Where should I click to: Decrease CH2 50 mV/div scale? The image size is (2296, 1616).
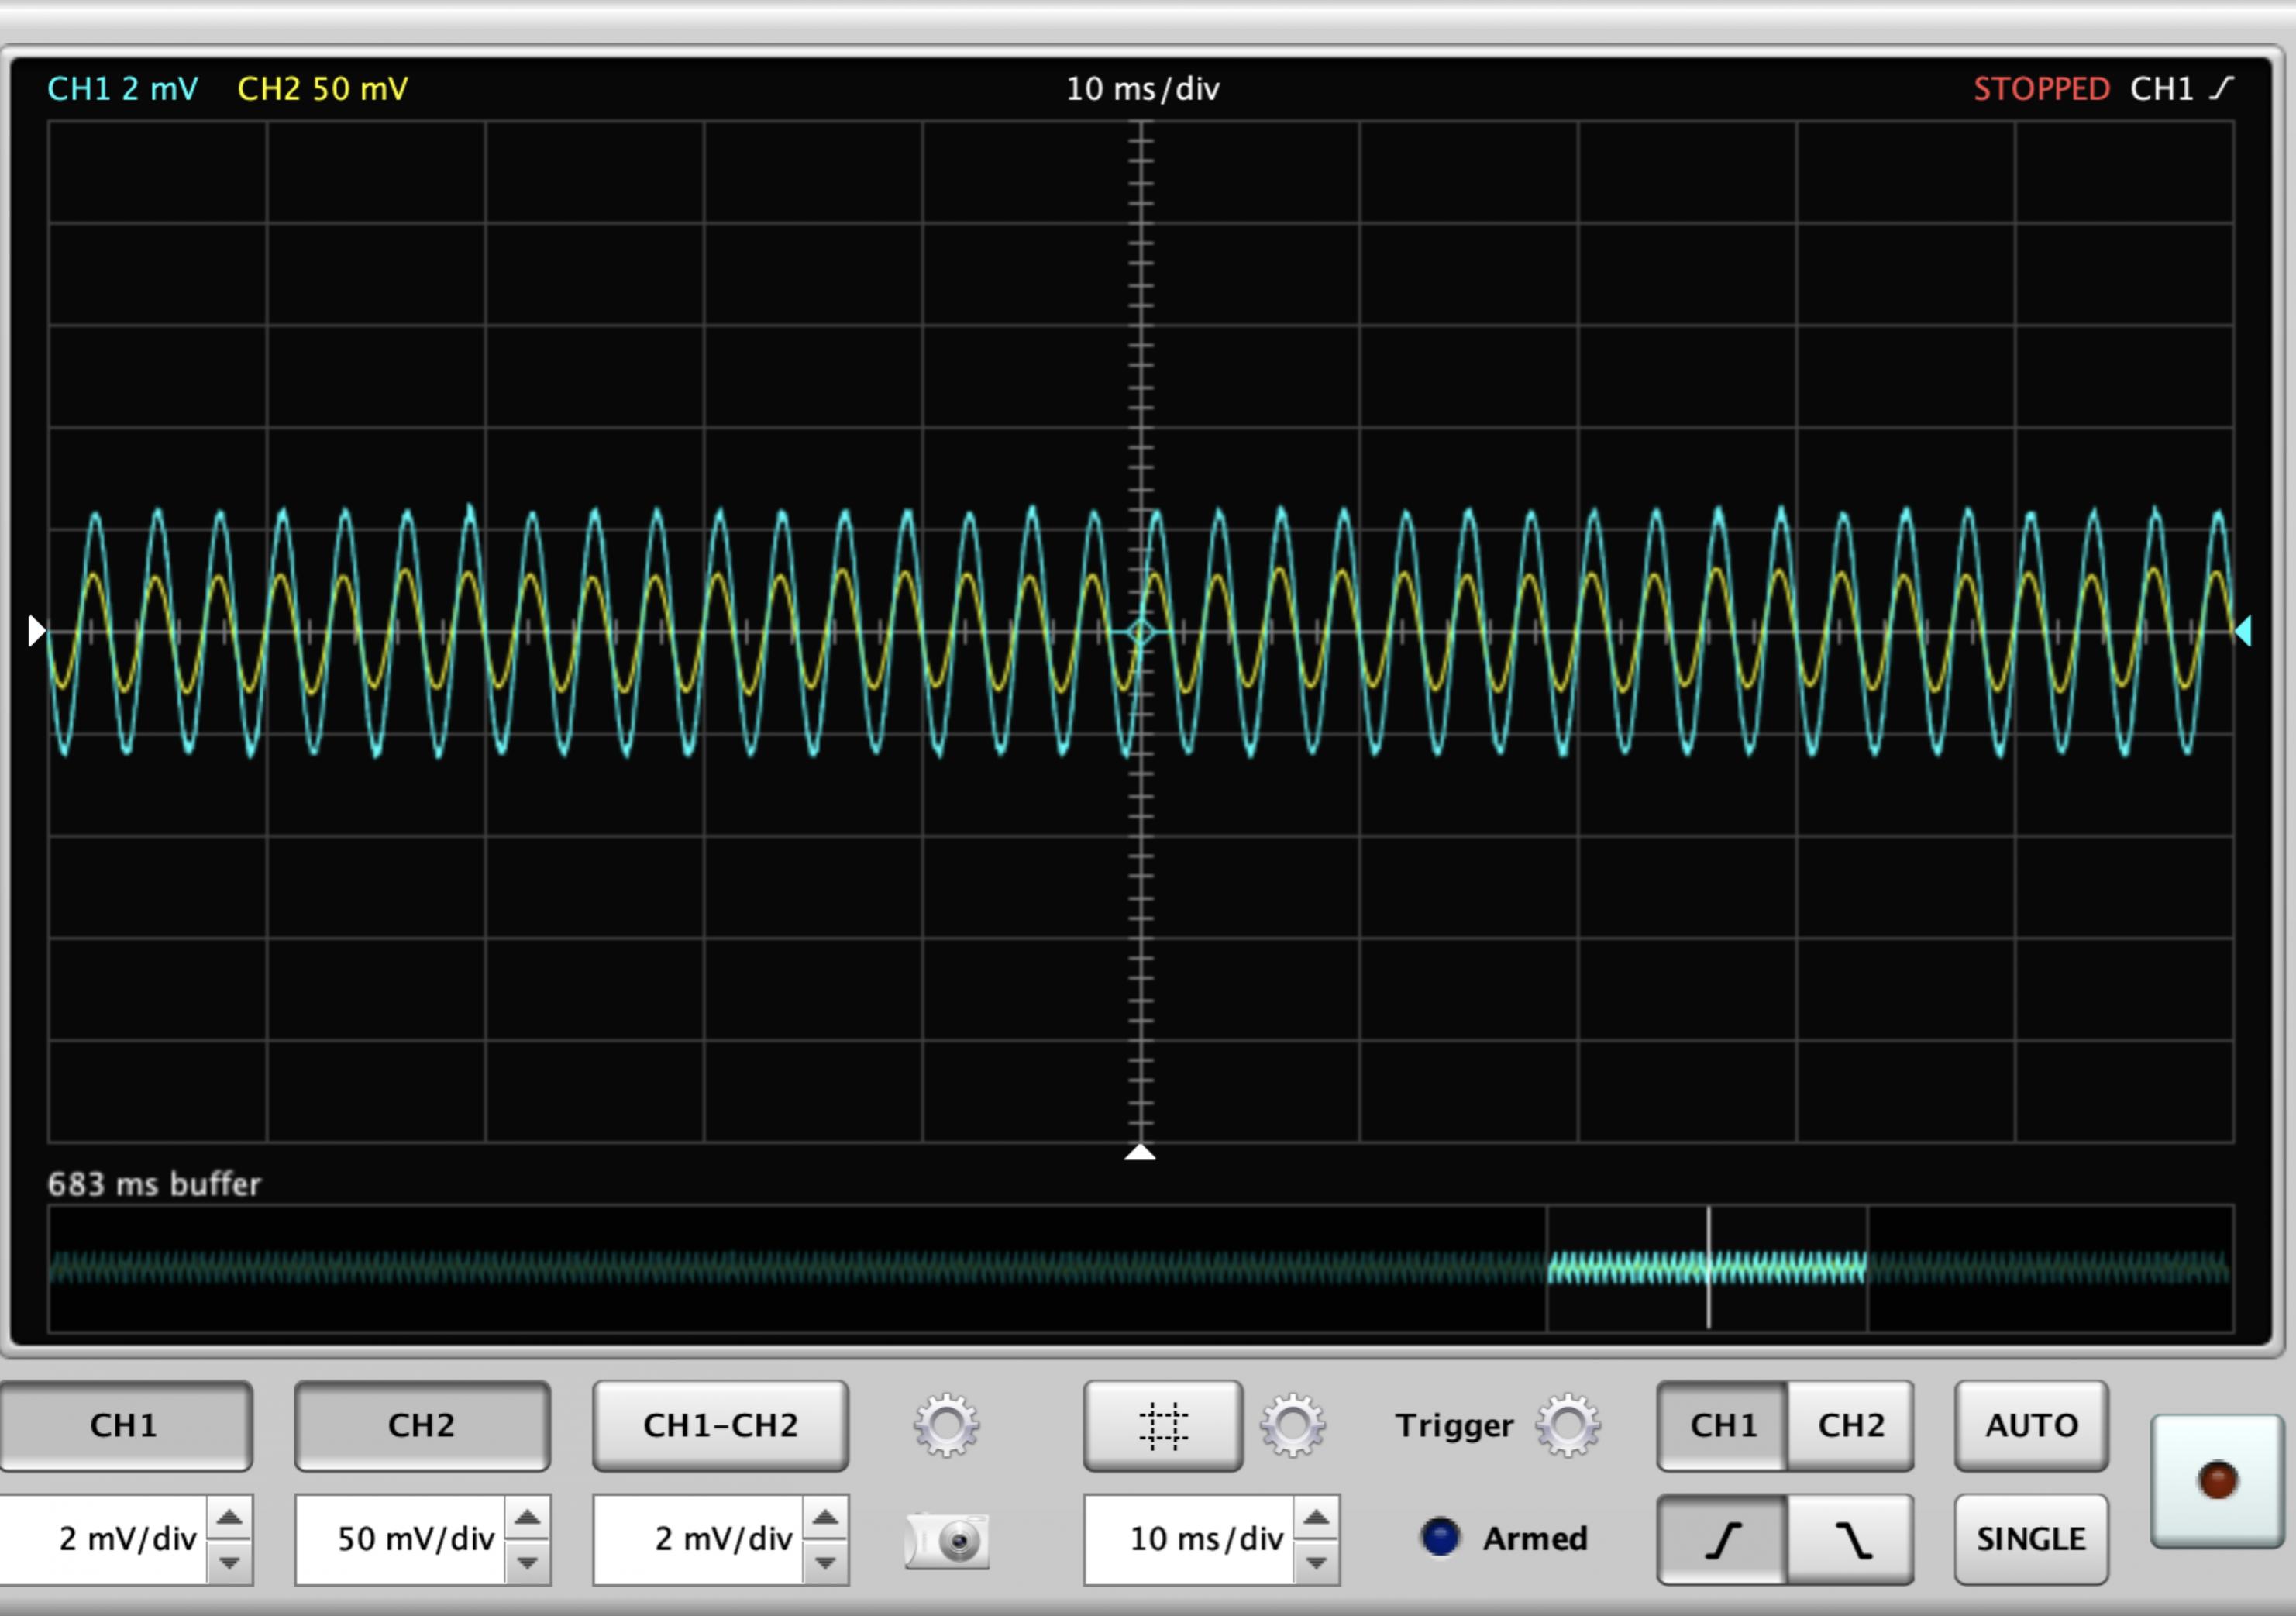(527, 1562)
